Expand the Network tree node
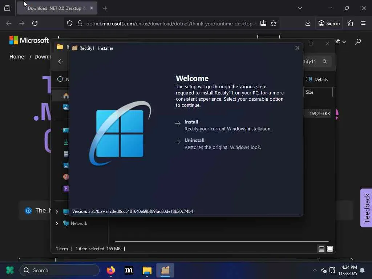The height and width of the screenshot is (279, 372). point(57,223)
